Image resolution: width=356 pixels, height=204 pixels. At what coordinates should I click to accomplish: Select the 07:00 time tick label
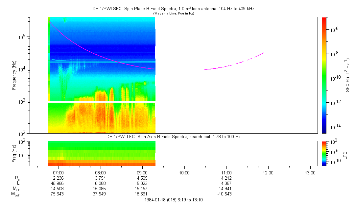(58, 172)
